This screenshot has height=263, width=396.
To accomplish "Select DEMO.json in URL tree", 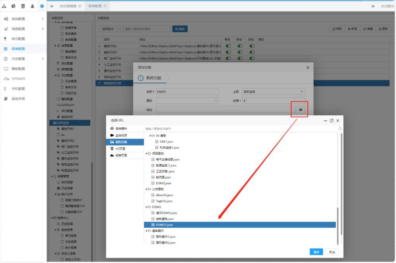I will [x=163, y=183].
